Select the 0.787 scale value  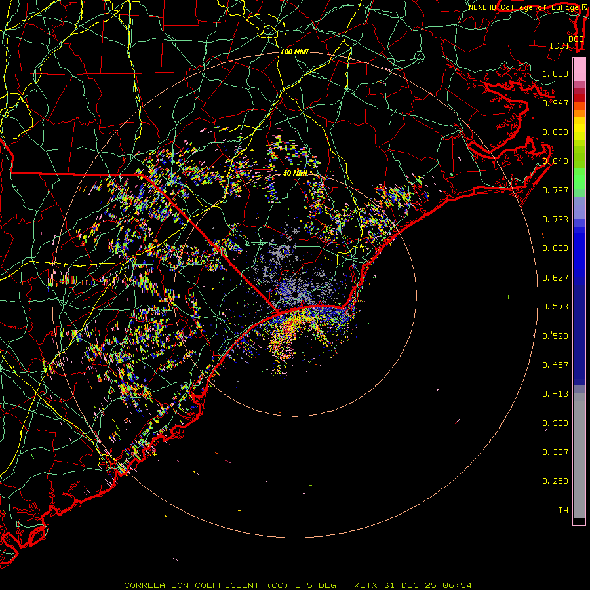tap(555, 190)
